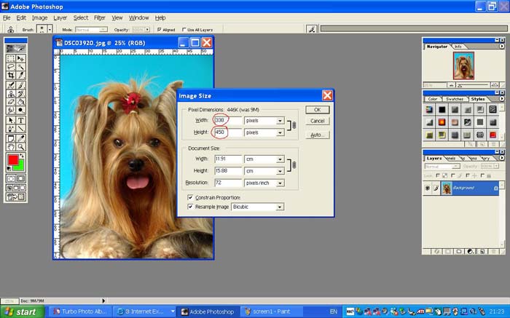Click the pixel Width input field

tap(228, 121)
